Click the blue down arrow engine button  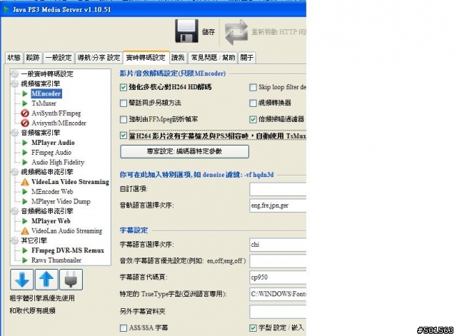click(22, 280)
